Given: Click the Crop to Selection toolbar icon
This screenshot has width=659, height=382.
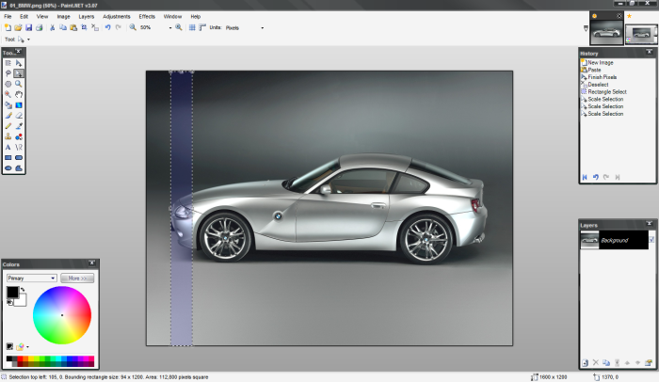Looking at the screenshot, I should [85, 28].
